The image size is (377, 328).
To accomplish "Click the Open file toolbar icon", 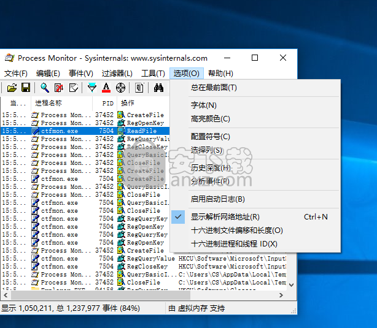I will point(12,88).
